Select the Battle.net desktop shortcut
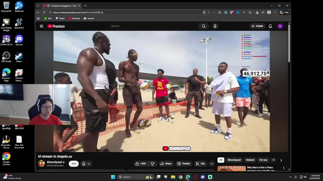Viewport: 323px width, 181px height. pyautogui.click(x=19, y=7)
